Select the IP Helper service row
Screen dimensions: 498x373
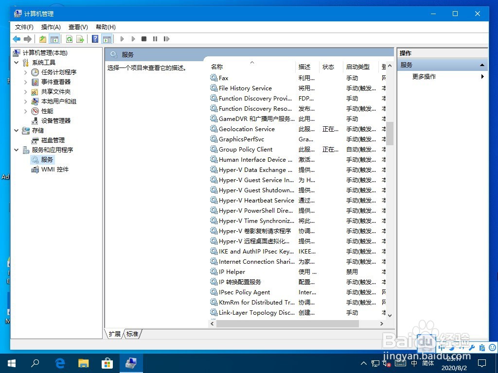[x=298, y=272]
